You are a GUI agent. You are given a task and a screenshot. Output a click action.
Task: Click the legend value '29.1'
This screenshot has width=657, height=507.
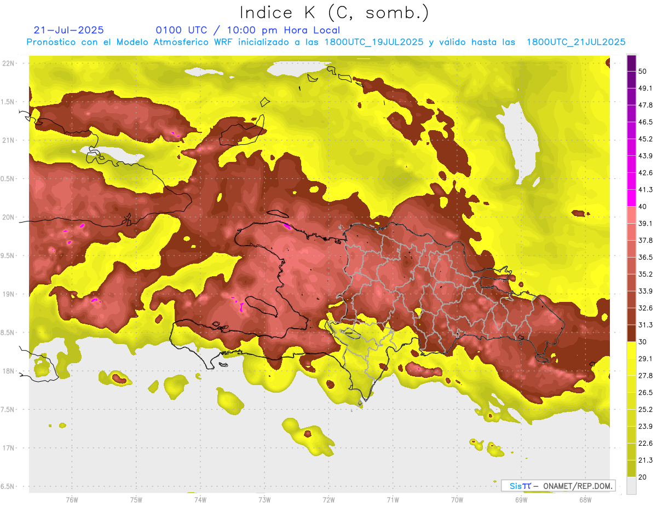646,359
